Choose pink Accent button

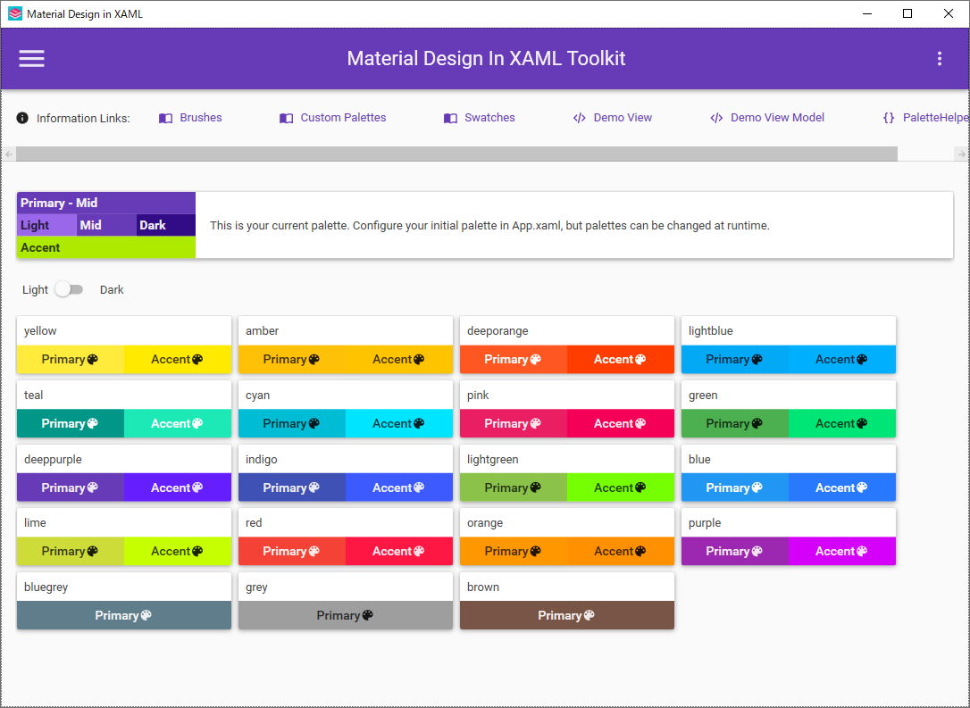point(621,423)
